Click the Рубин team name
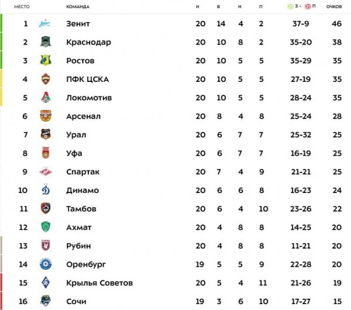The image size is (351, 310). 78,246
